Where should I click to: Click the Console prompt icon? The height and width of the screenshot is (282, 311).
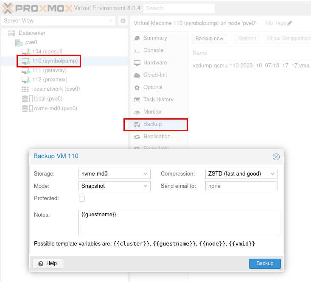click(x=137, y=51)
